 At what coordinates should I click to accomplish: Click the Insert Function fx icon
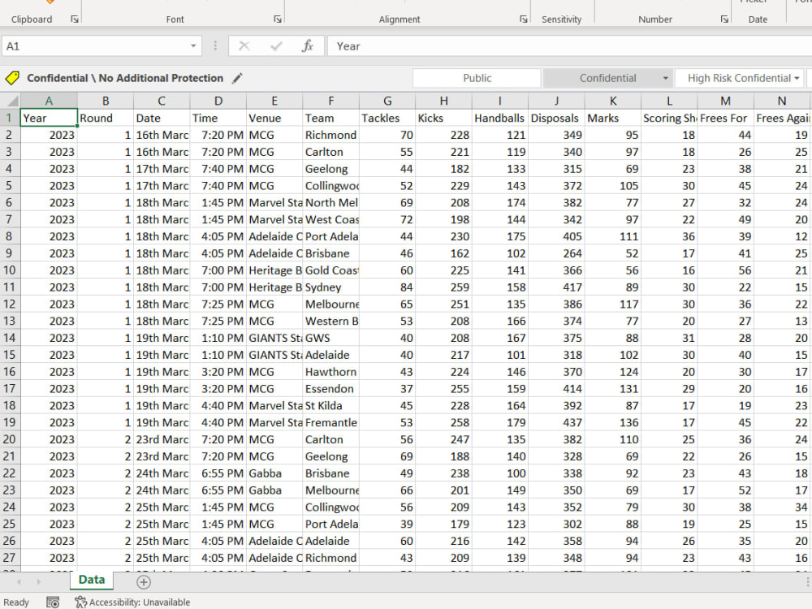click(307, 46)
